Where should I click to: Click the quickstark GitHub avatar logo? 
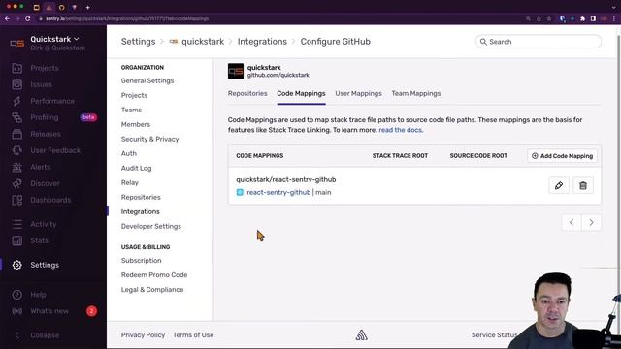pyautogui.click(x=236, y=71)
